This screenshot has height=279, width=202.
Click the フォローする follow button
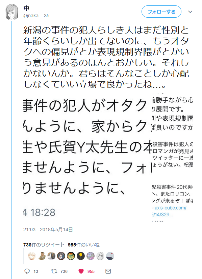[x=161, y=12]
